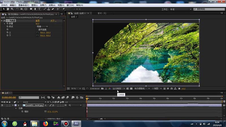Expand the 效果 group in timeline
Viewport: 226px width, 127px height.
coord(16,108)
